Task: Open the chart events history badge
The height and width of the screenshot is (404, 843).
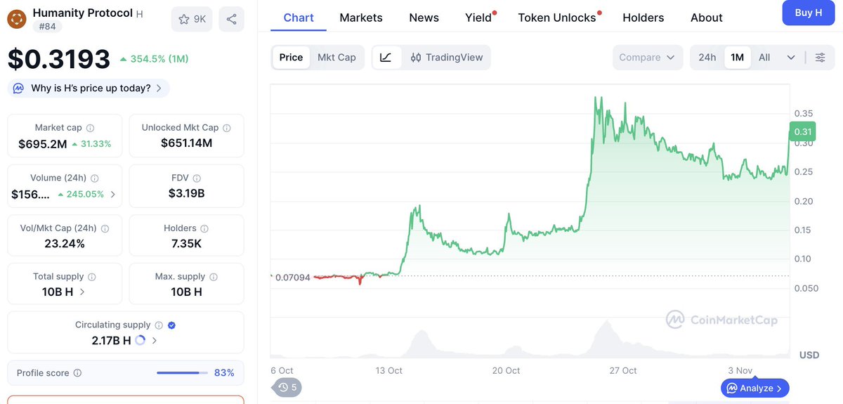Action: (x=287, y=386)
